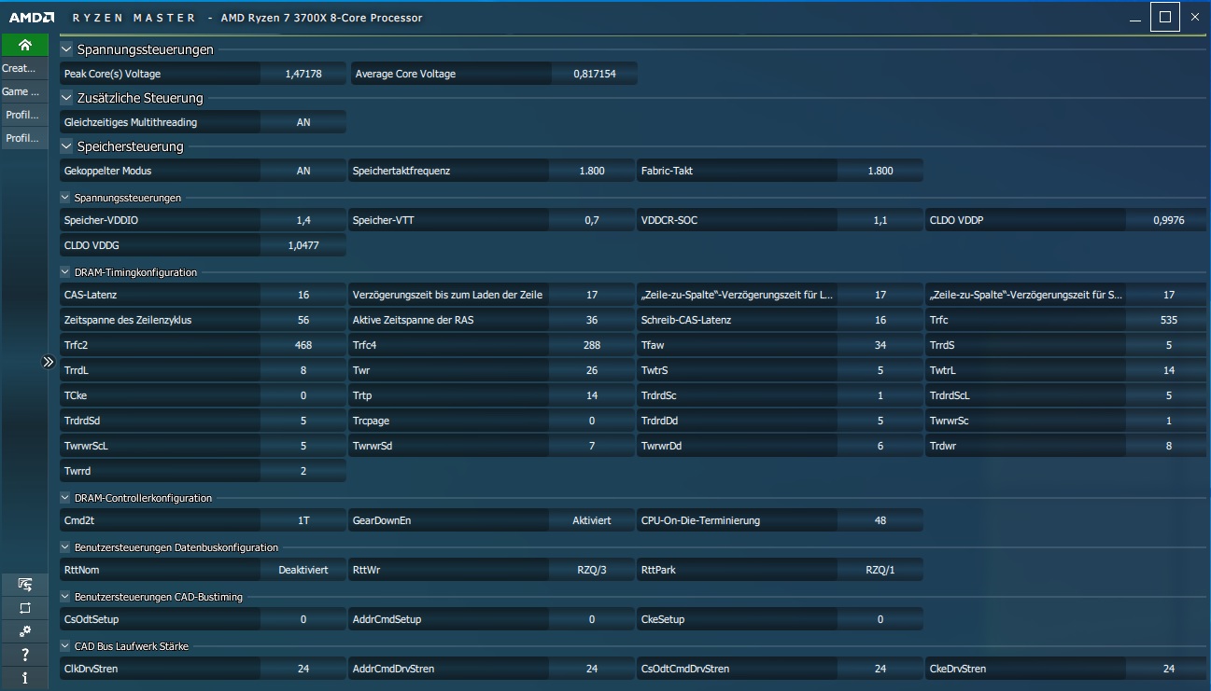Toggle Gekoppelter Modus AN value
The width and height of the screenshot is (1211, 691).
click(x=303, y=171)
